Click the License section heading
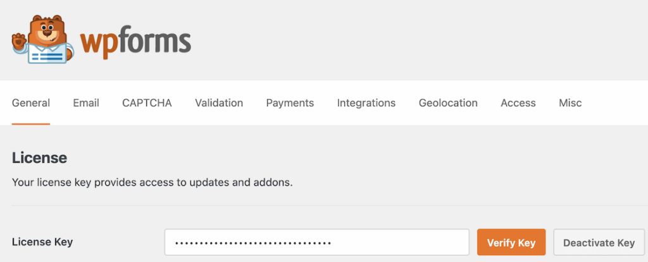The width and height of the screenshot is (648, 262). click(x=39, y=158)
